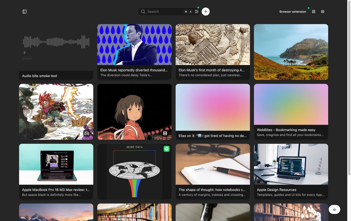Viewport: 351px width, 221px height.
Task: Open the floating chat widget button
Action: (334, 209)
